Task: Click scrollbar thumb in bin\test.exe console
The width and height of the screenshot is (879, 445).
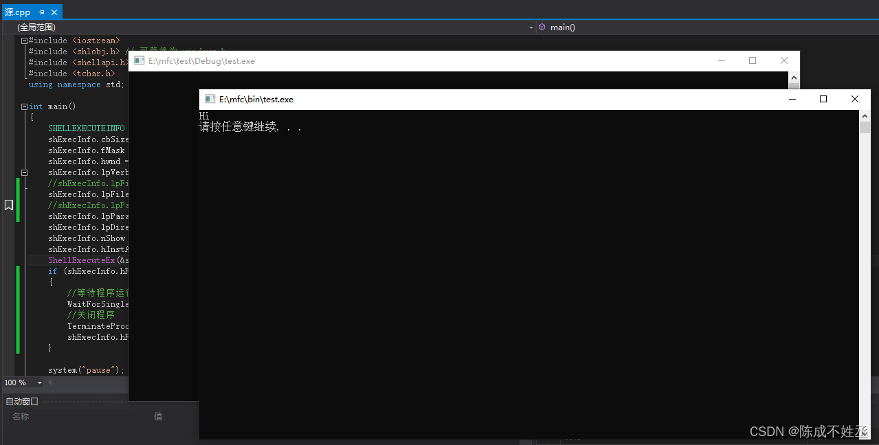Action: (x=865, y=128)
